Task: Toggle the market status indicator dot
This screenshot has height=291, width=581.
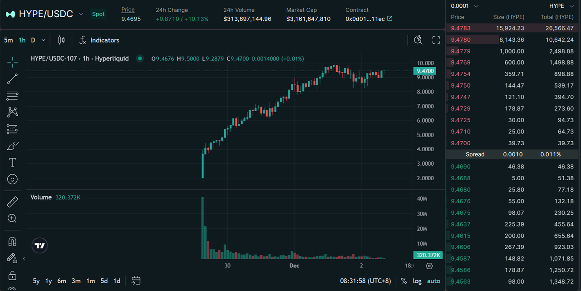Action: pos(140,59)
